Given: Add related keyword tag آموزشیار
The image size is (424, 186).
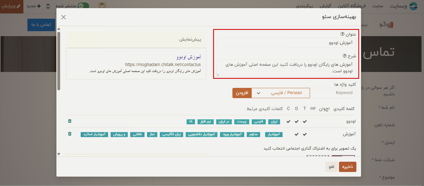Looking at the screenshot, I should coord(274,134).
